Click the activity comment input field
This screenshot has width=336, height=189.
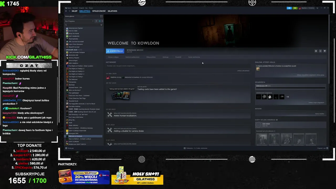178,66
